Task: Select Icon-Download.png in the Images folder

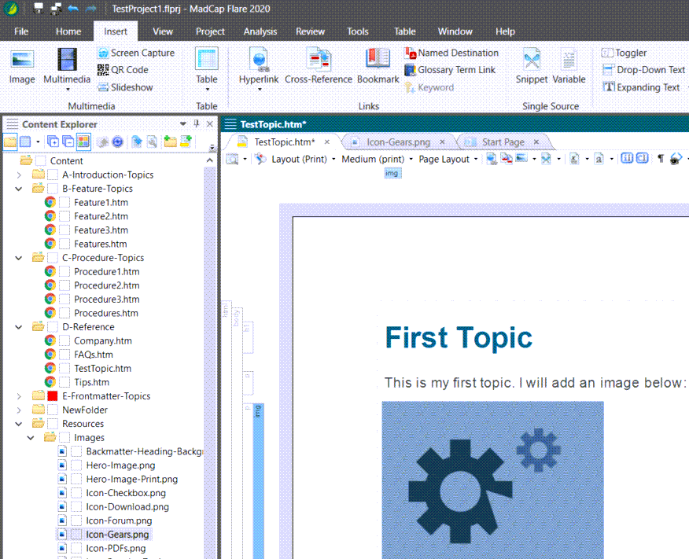Action: (127, 507)
